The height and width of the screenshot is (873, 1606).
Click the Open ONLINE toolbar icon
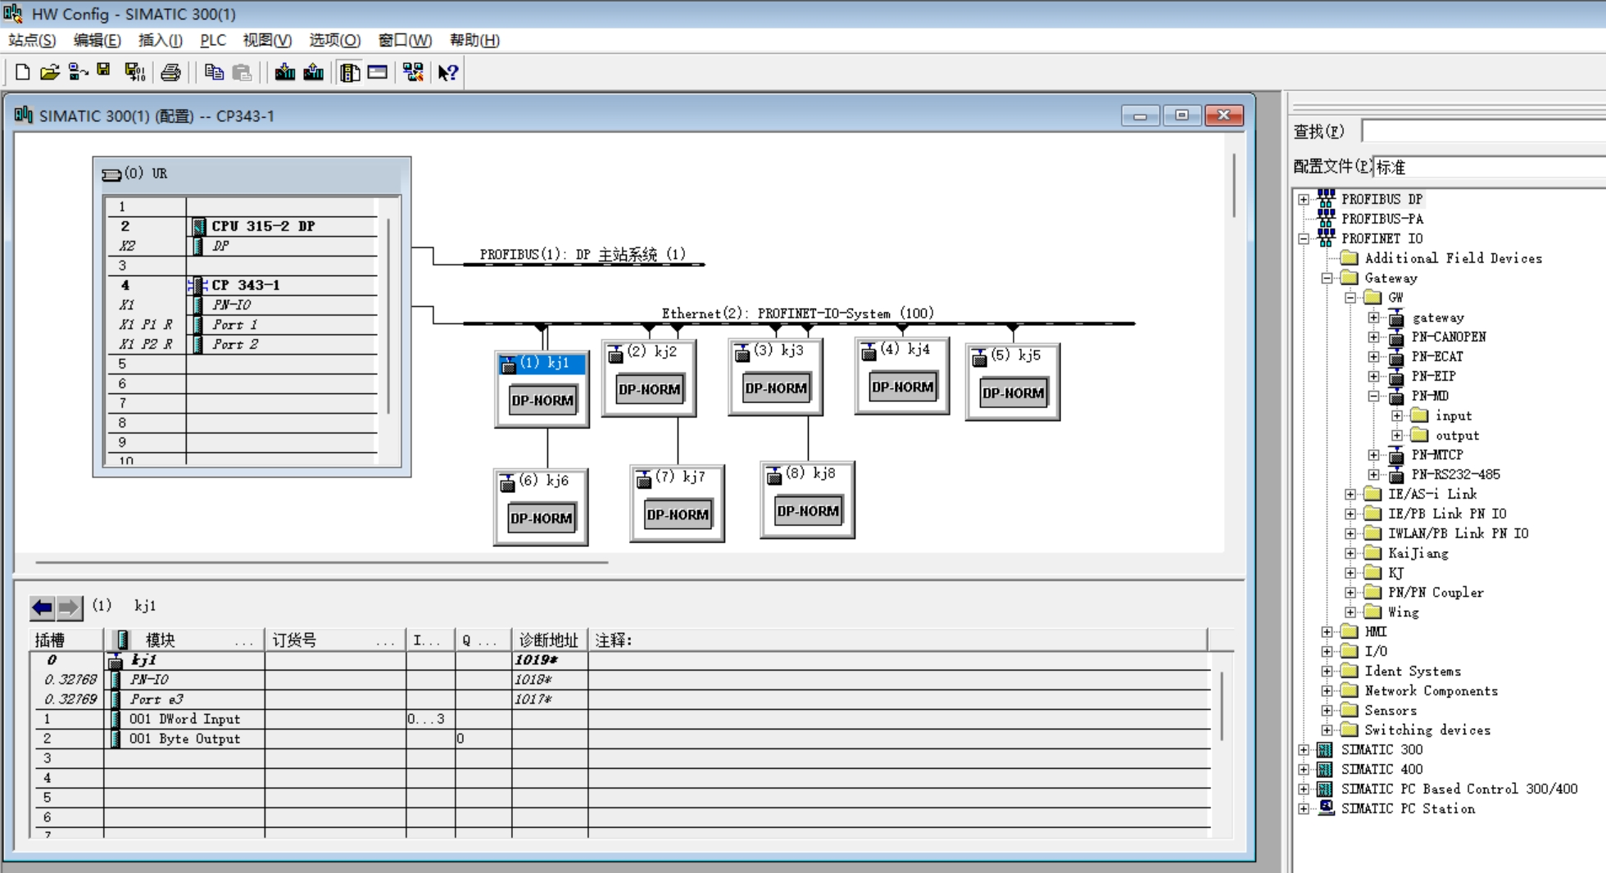point(78,72)
